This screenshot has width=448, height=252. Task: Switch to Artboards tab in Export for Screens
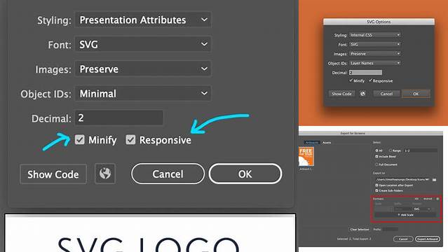[312, 142]
